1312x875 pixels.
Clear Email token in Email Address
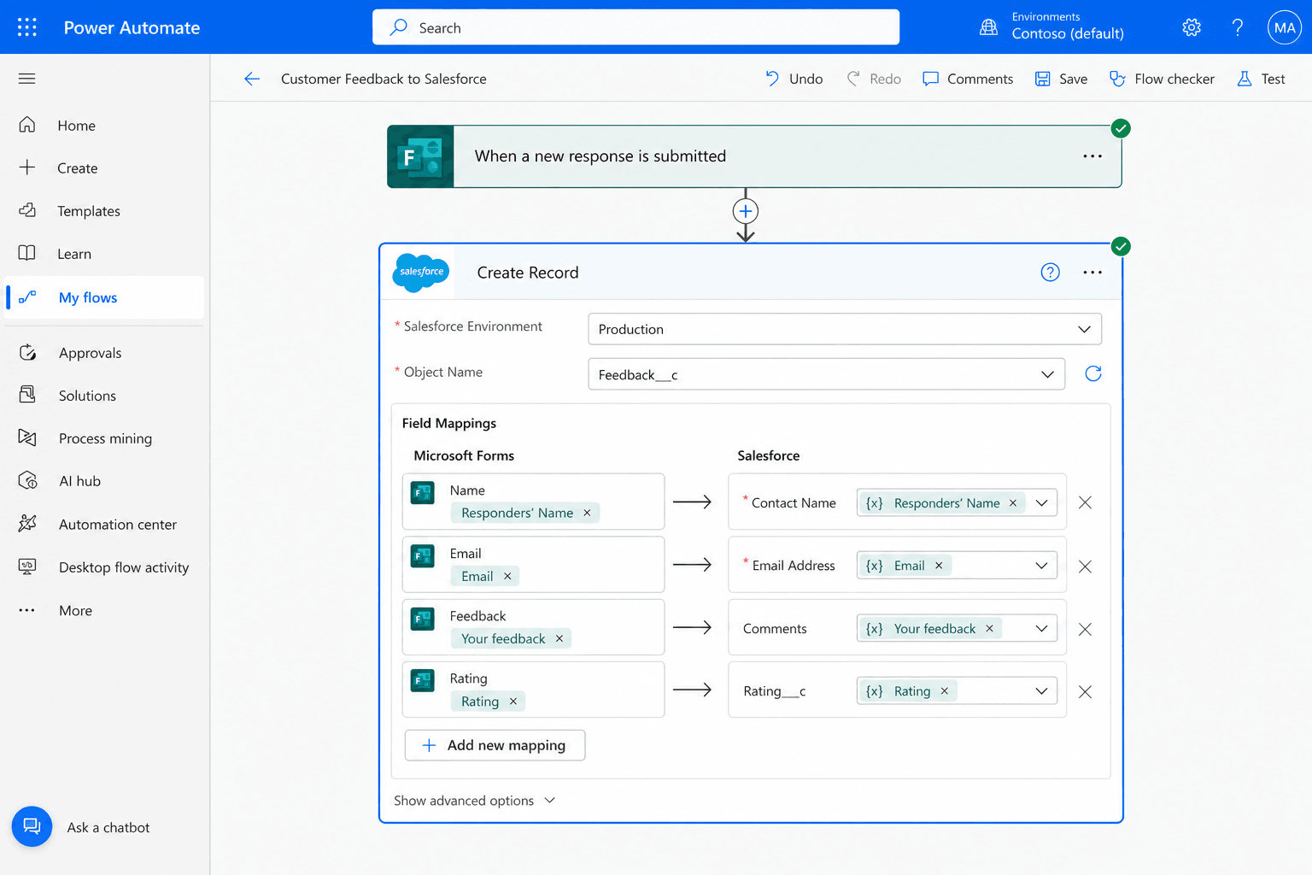[939, 566]
